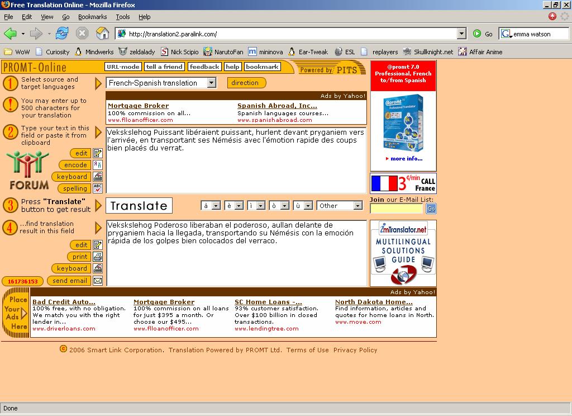
Task: Click the envelope icon beside send email
Action: click(98, 281)
